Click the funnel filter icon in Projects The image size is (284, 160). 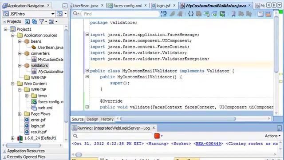(x=41, y=22)
